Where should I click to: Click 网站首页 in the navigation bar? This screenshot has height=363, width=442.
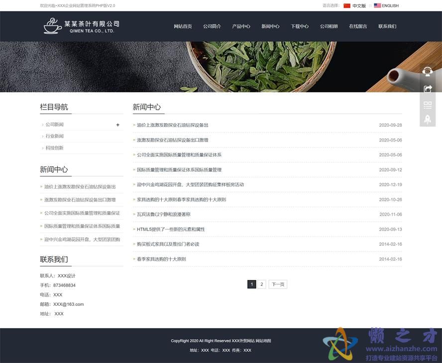pyautogui.click(x=183, y=26)
